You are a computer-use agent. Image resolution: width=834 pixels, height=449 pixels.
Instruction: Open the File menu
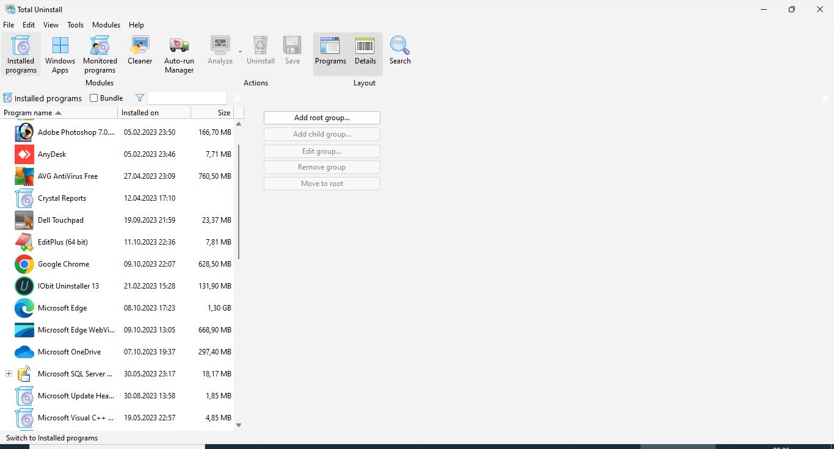pyautogui.click(x=9, y=25)
